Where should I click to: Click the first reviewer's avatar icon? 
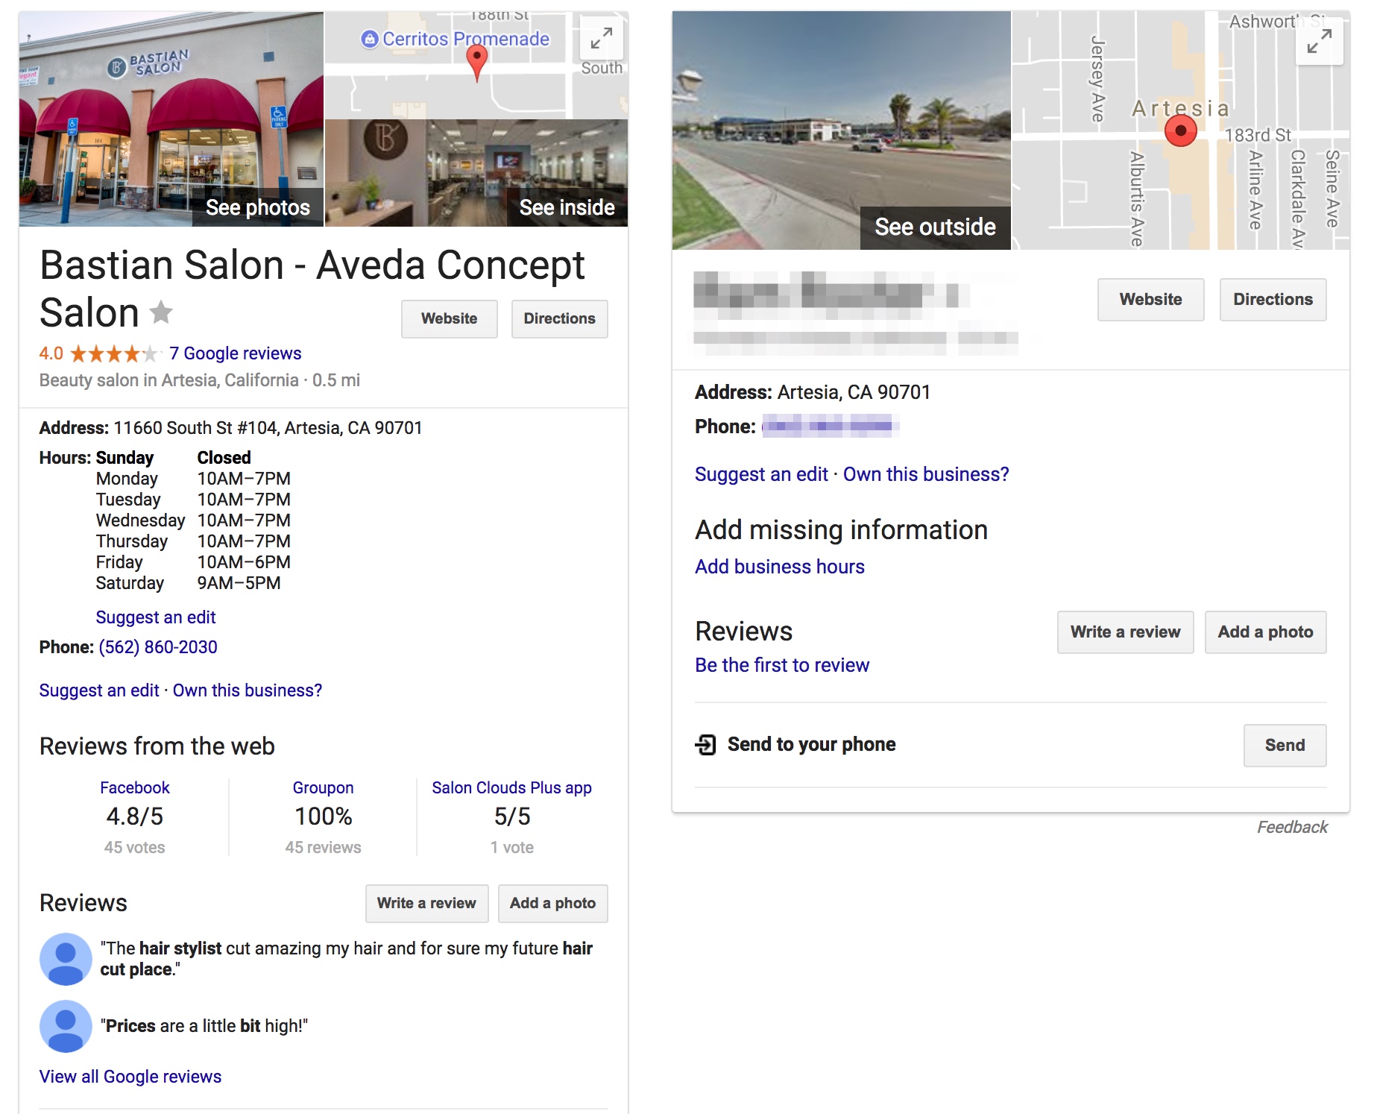coord(66,959)
